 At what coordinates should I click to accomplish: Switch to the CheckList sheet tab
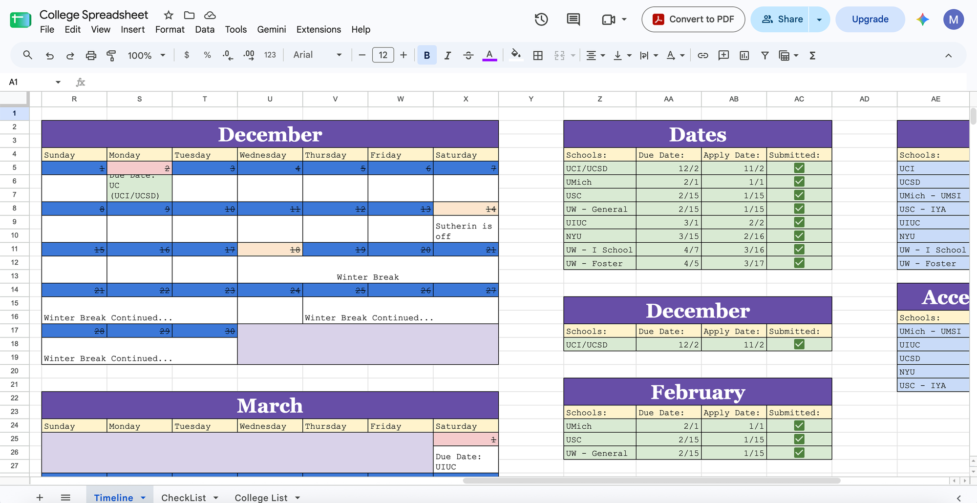[184, 498]
